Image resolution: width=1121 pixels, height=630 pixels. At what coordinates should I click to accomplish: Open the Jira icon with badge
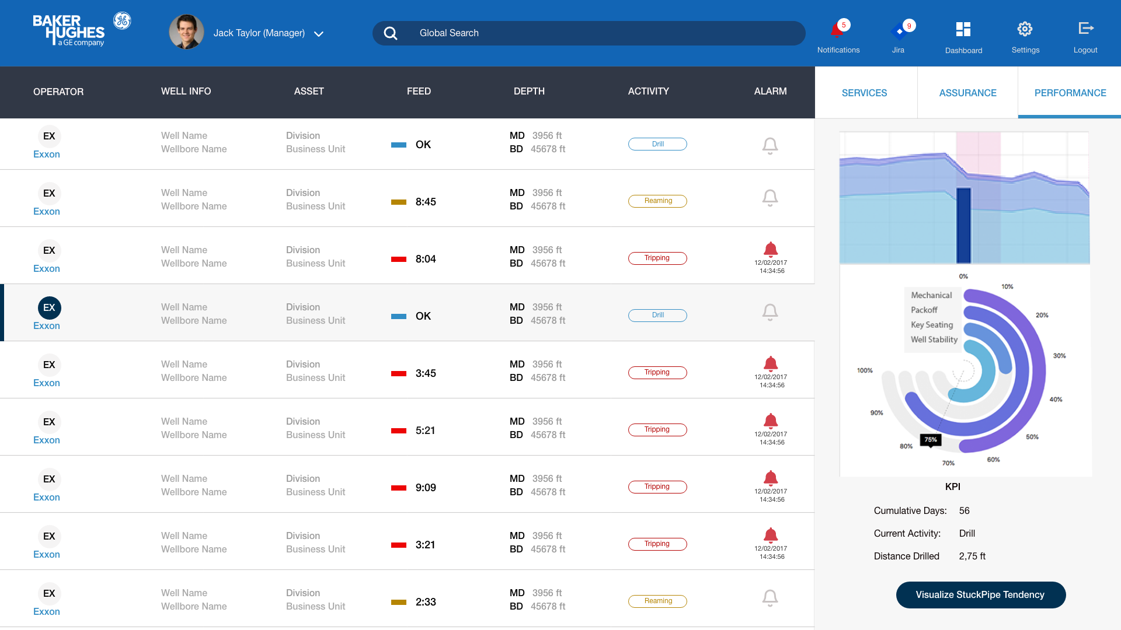pyautogui.click(x=899, y=32)
